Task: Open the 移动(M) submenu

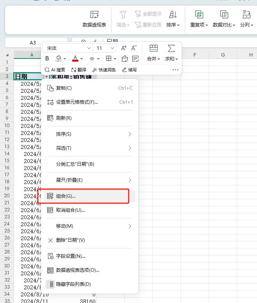Action: pyautogui.click(x=90, y=226)
